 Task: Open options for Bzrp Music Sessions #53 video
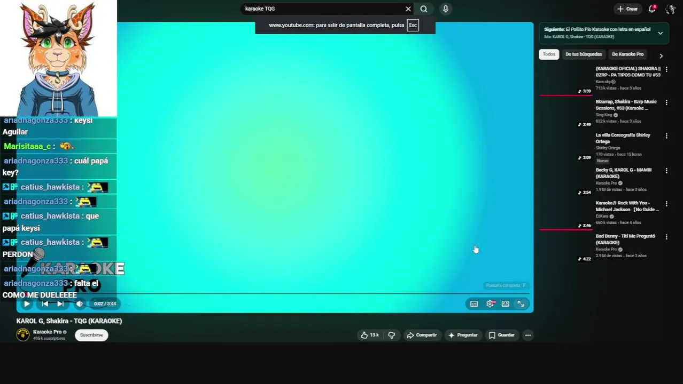coord(666,102)
